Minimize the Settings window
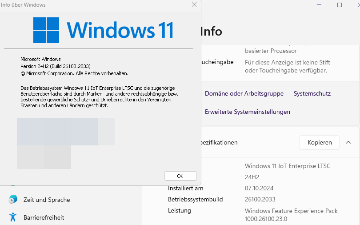The image size is (360, 225). [x=319, y=4]
